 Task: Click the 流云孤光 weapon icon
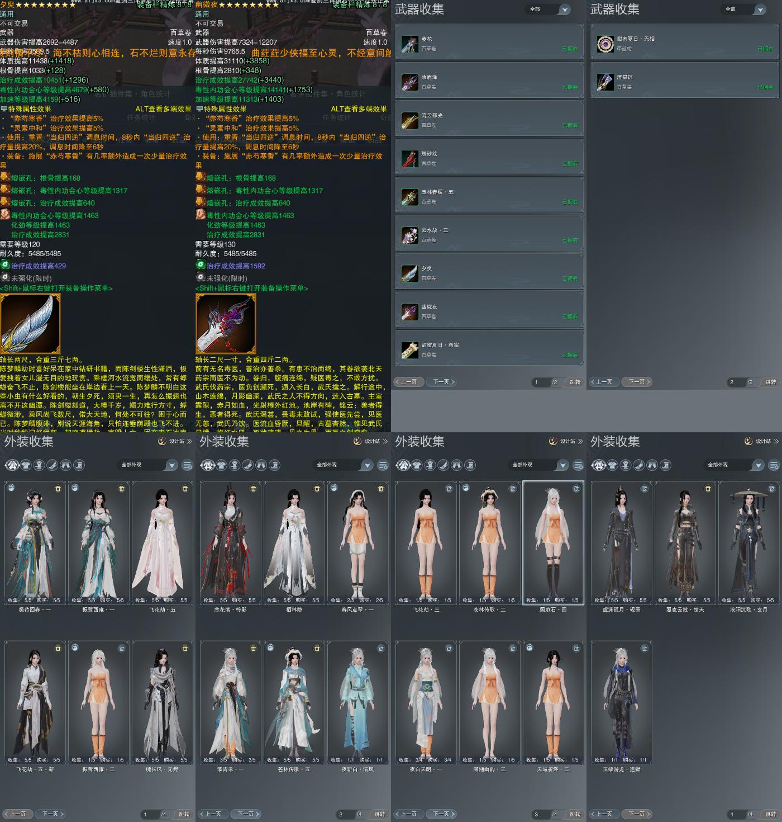pos(409,120)
